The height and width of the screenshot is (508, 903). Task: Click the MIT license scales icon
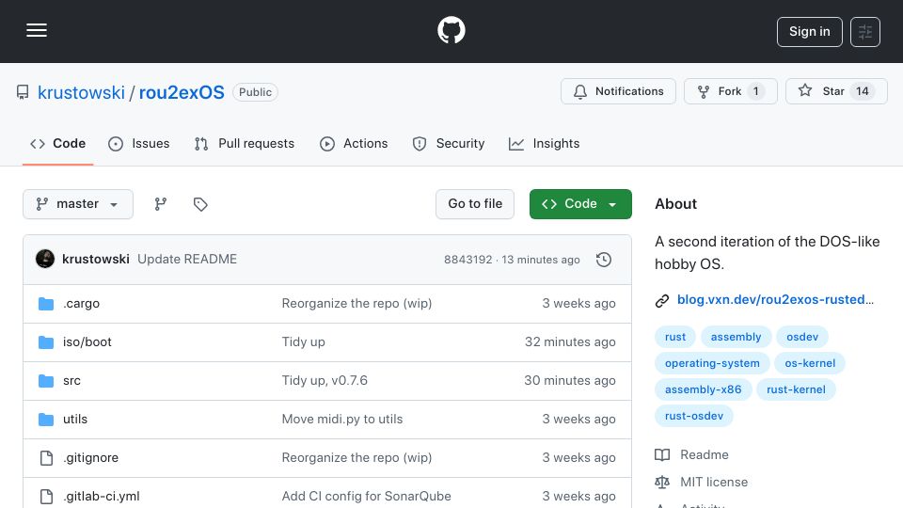coord(662,482)
